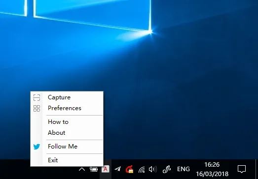The image size is (258, 179).
Task: Open the calendar from 16:26 clock
Action: [x=212, y=169]
